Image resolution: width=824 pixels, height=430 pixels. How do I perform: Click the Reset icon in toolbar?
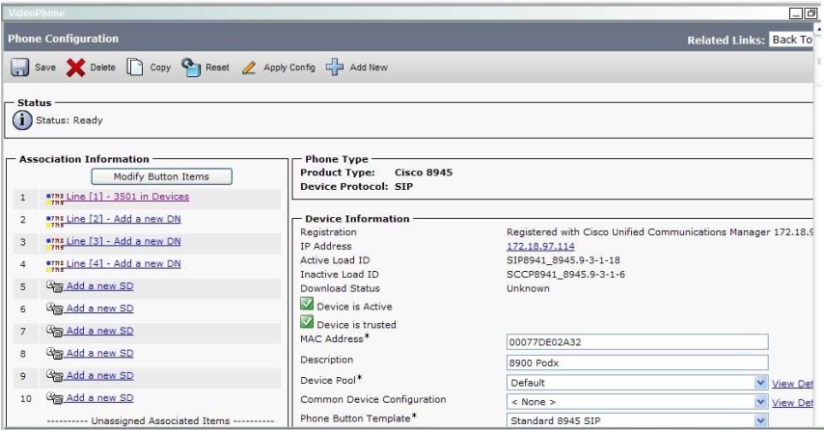coord(191,67)
